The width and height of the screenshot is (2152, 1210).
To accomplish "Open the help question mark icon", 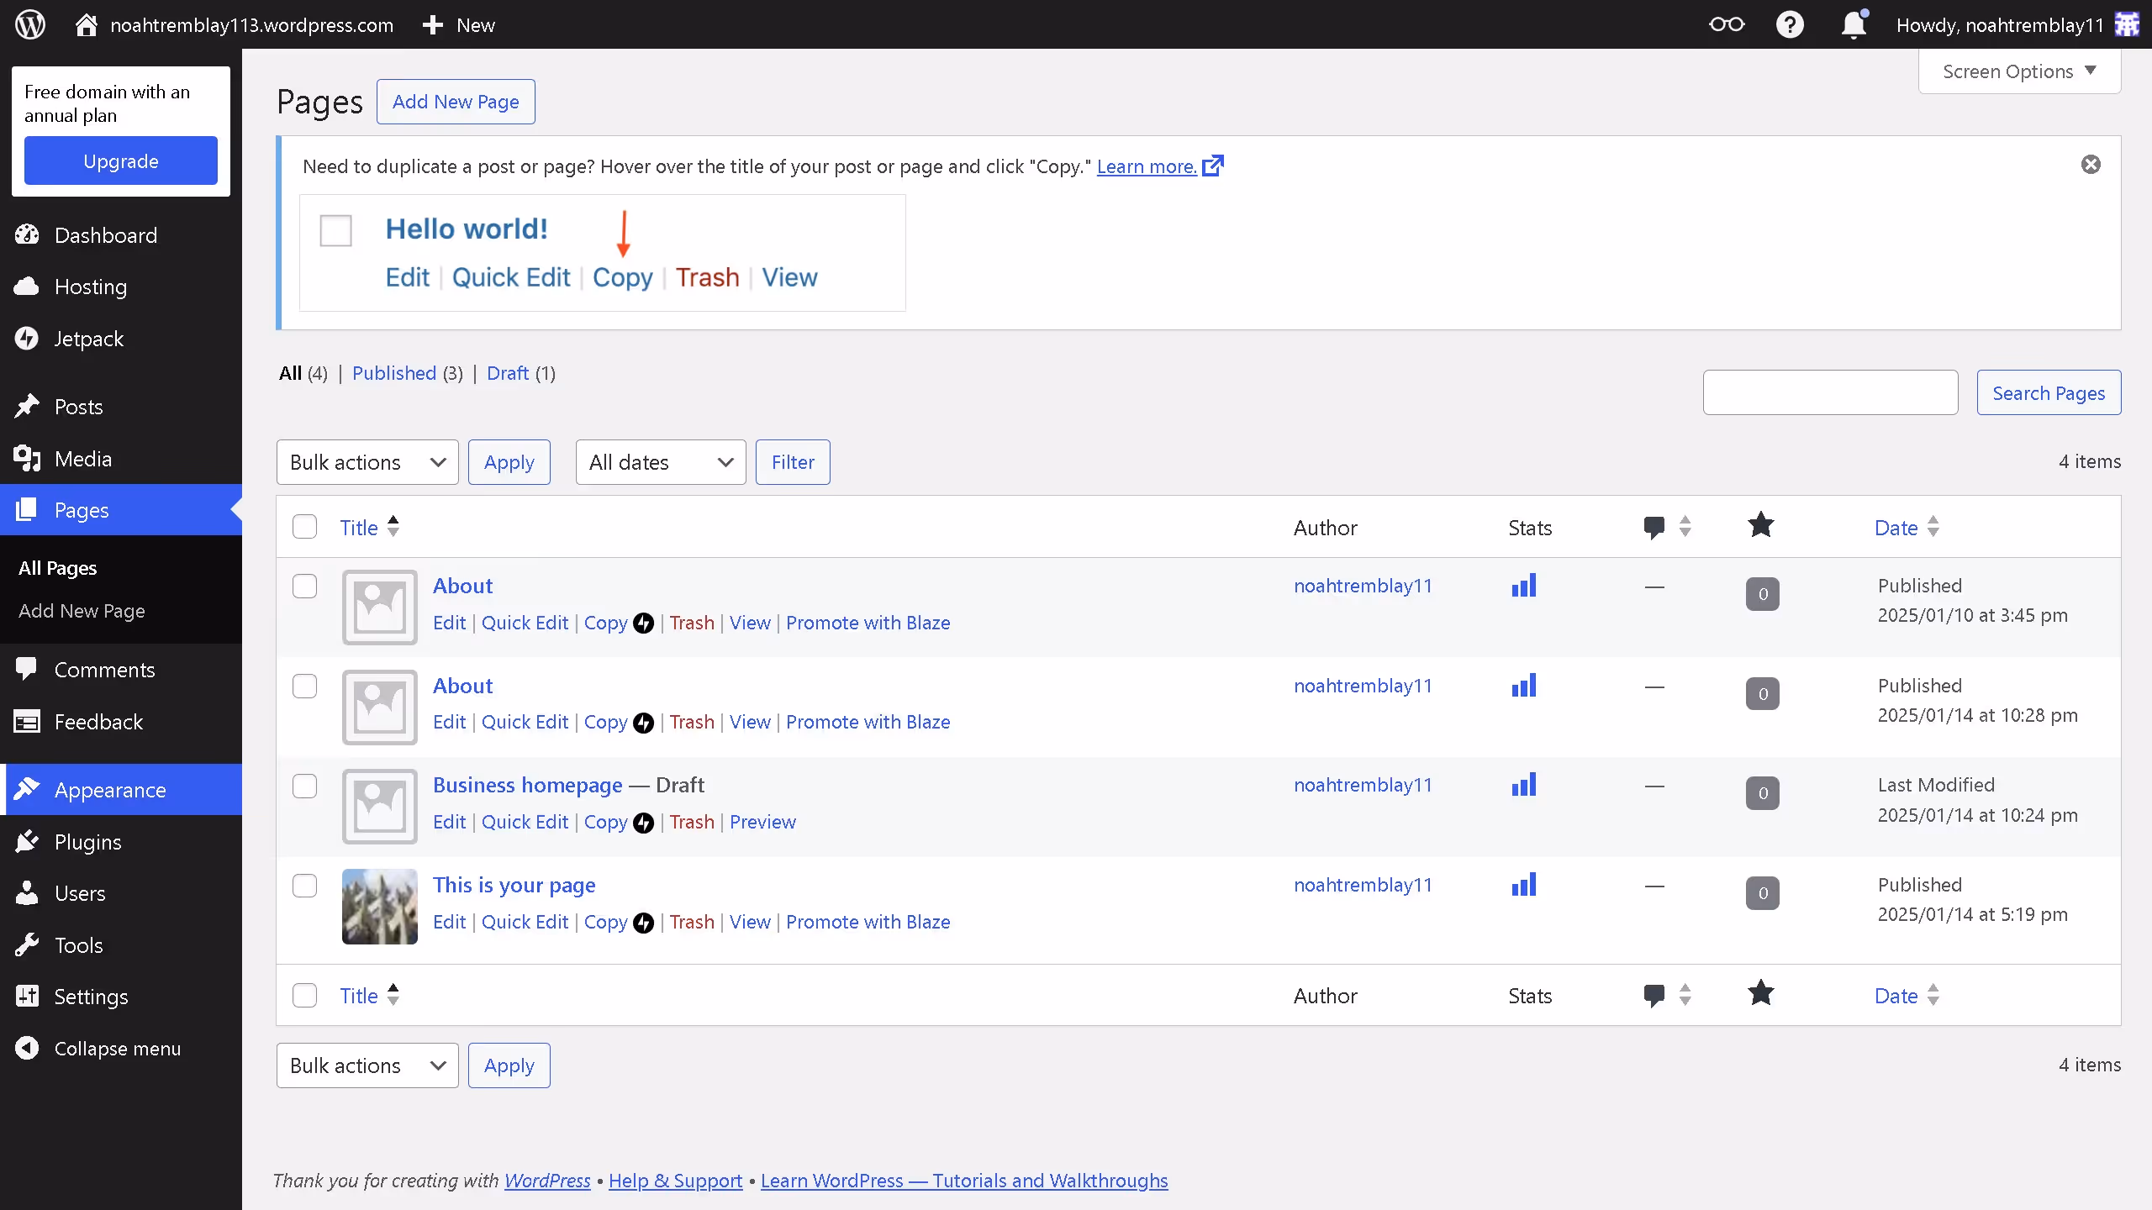I will [x=1790, y=24].
